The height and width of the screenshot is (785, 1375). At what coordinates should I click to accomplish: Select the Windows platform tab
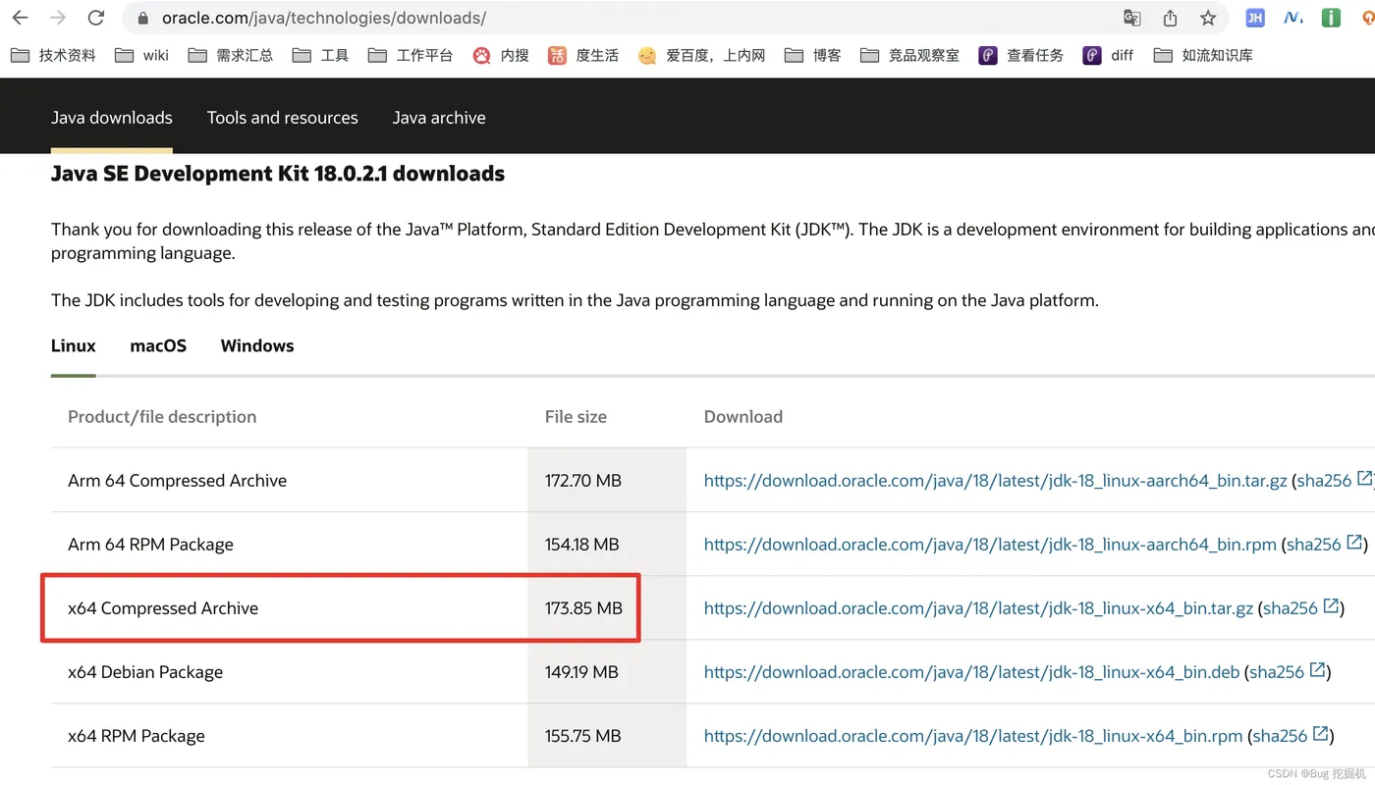[x=257, y=346]
